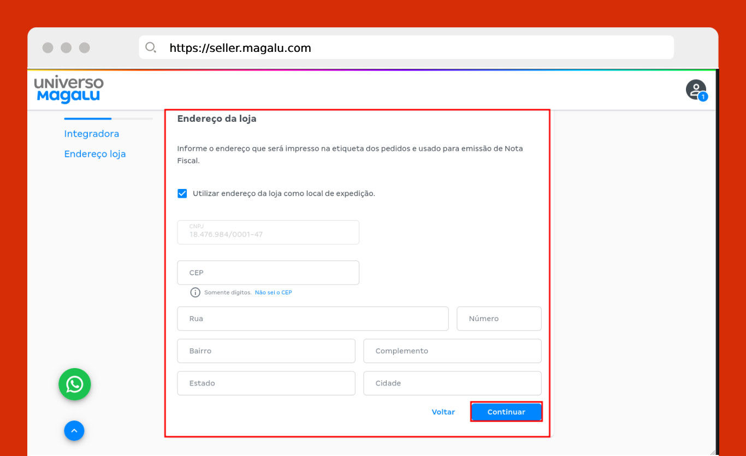Select the Endereço loja step in sidebar
This screenshot has width=746, height=456.
click(95, 154)
